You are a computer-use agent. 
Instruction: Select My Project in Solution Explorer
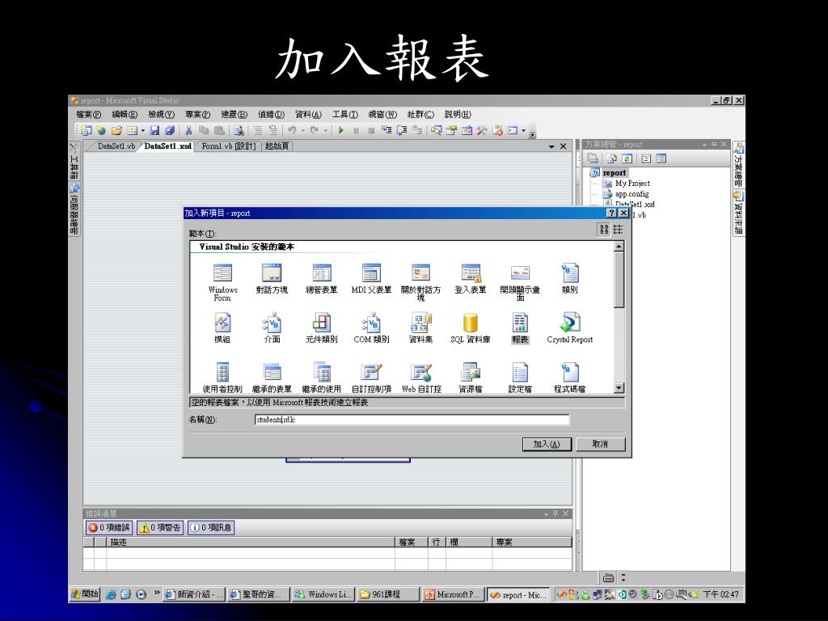click(632, 184)
